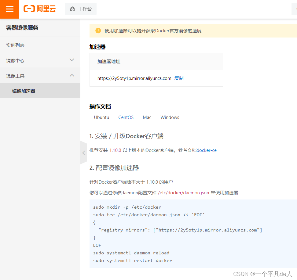Collapse the sidebar with the arrow handle

pos(83,153)
